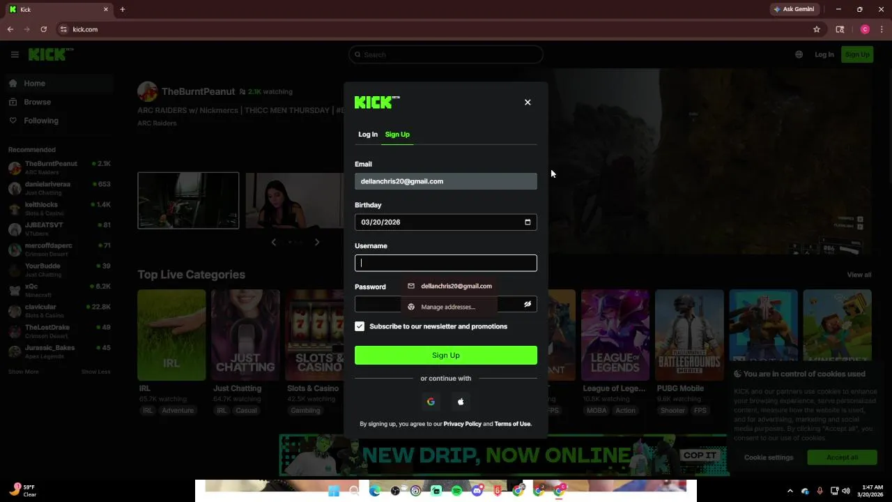This screenshot has height=502, width=892.
Task: Switch to the Log In tab
Action: (368, 135)
